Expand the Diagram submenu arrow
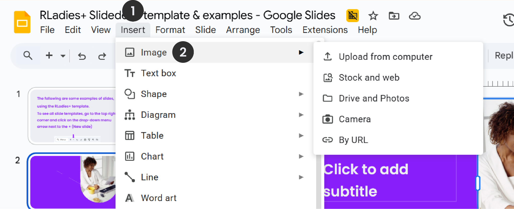The width and height of the screenshot is (514, 209). click(301, 115)
